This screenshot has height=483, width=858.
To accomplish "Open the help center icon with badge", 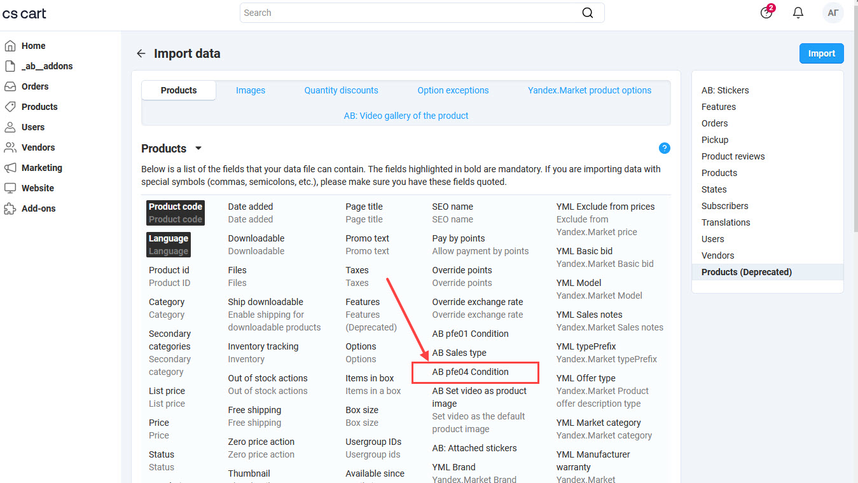I will tap(766, 13).
